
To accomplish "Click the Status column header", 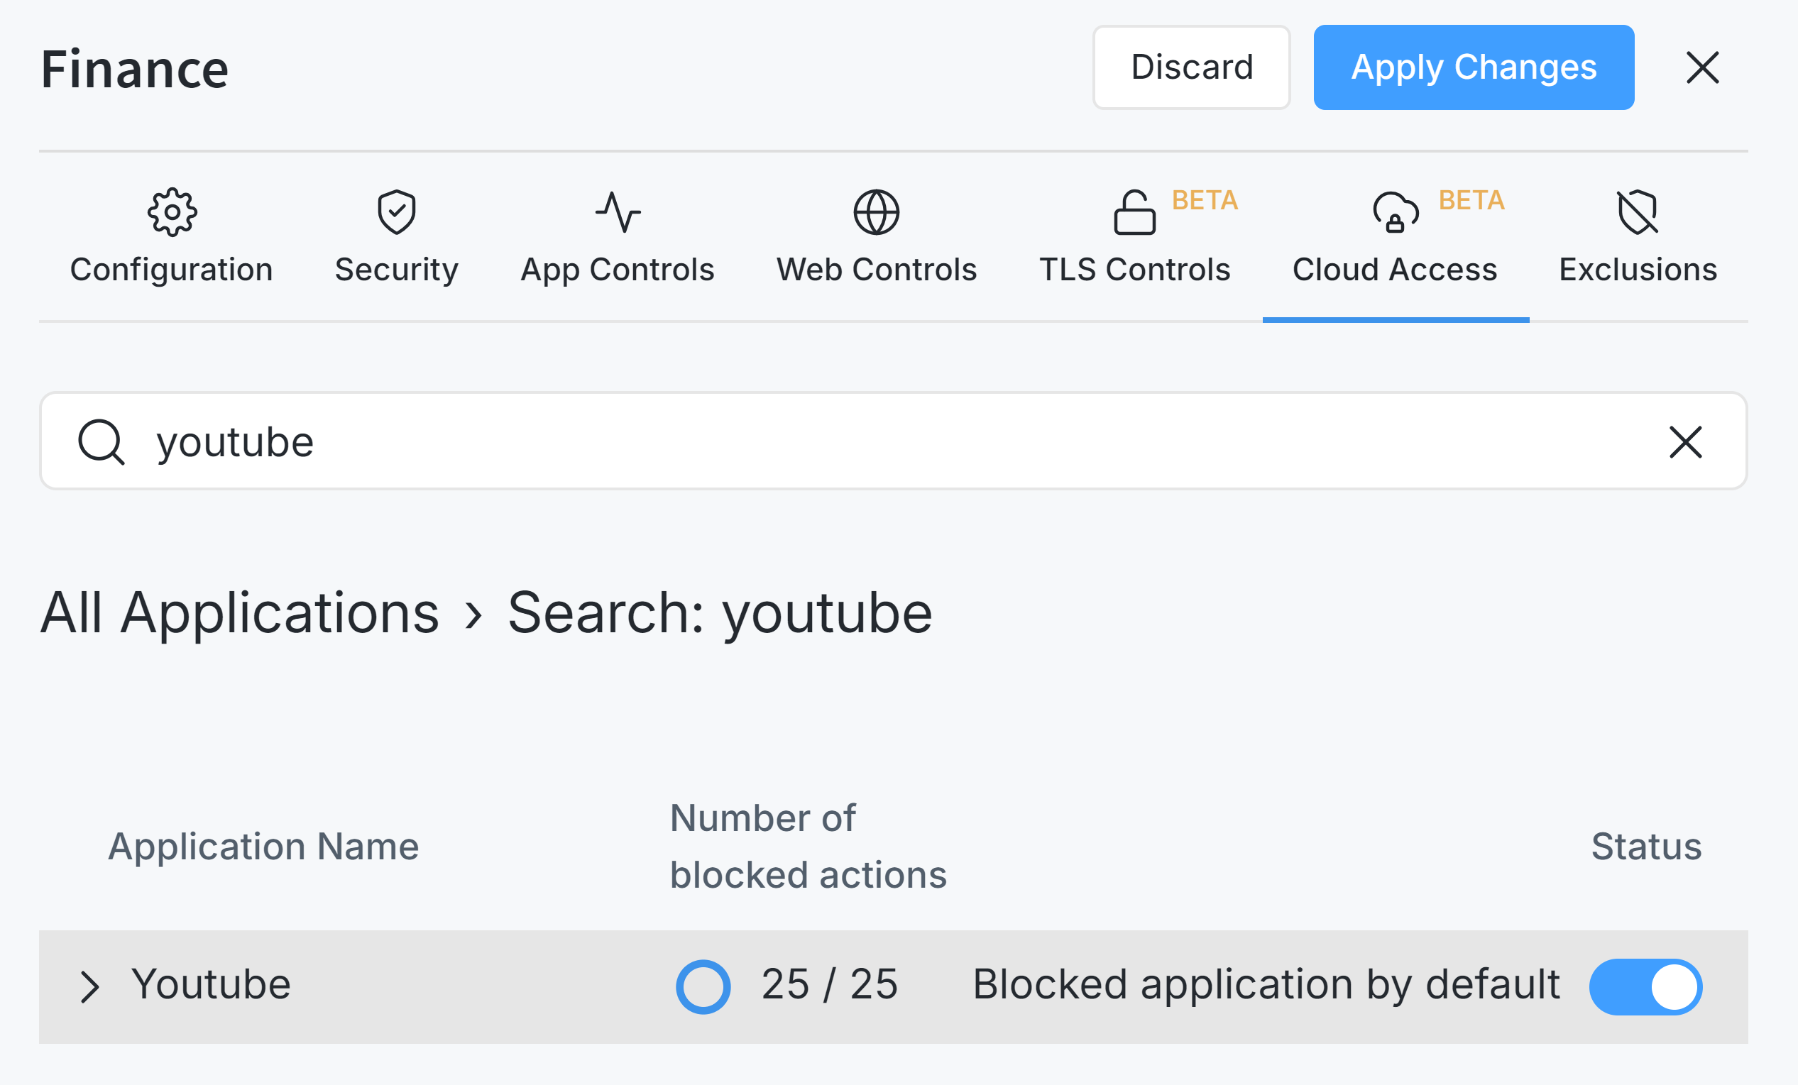I will pyautogui.click(x=1646, y=847).
